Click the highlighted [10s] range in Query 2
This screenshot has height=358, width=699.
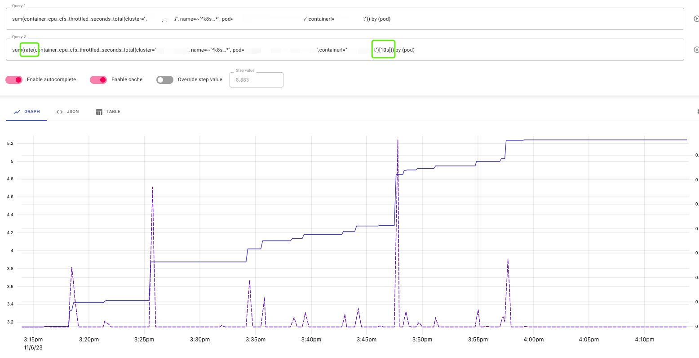pyautogui.click(x=383, y=50)
